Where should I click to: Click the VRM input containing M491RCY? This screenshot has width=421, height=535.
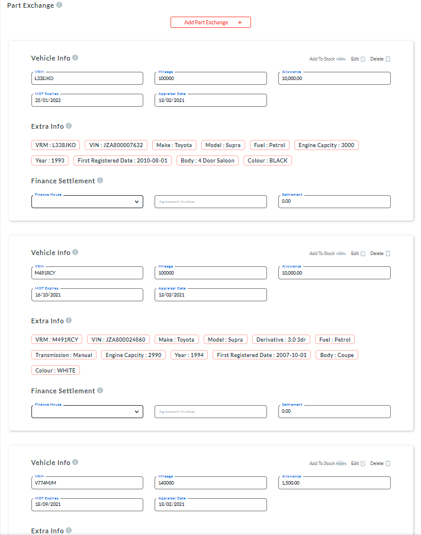[x=87, y=273]
